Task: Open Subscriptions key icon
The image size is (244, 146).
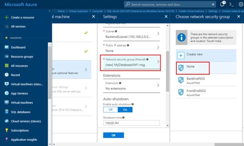Action: pos(6,130)
